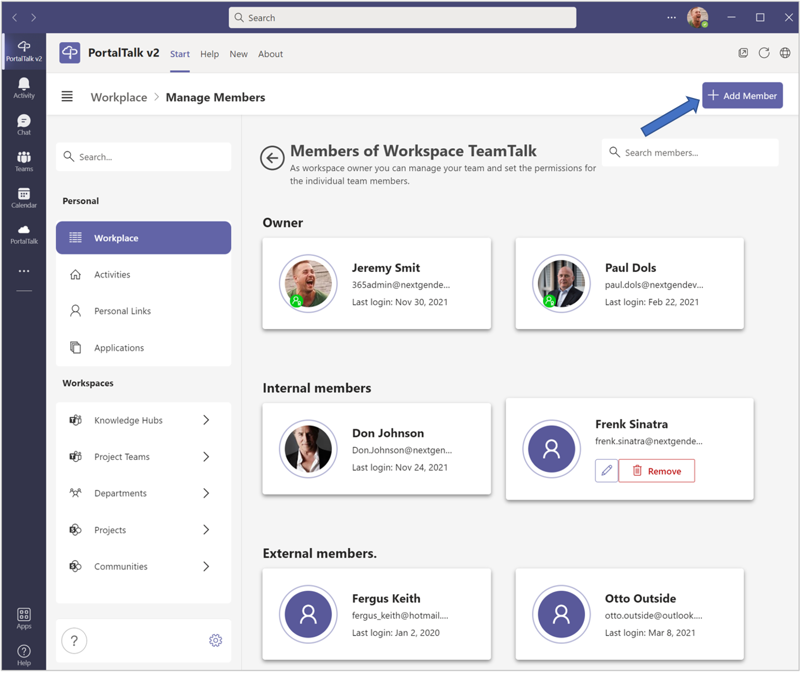Pop out the app in new window

[x=743, y=53]
